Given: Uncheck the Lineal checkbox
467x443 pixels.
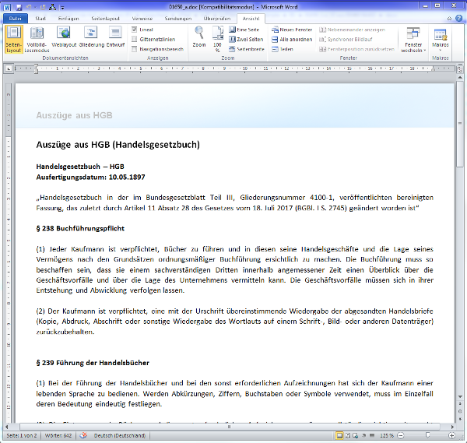Looking at the screenshot, I should (134, 30).
